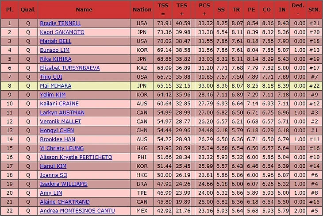The image size is (323, 216).
Task: Open Eunsoo LIM link
Action: point(55,50)
